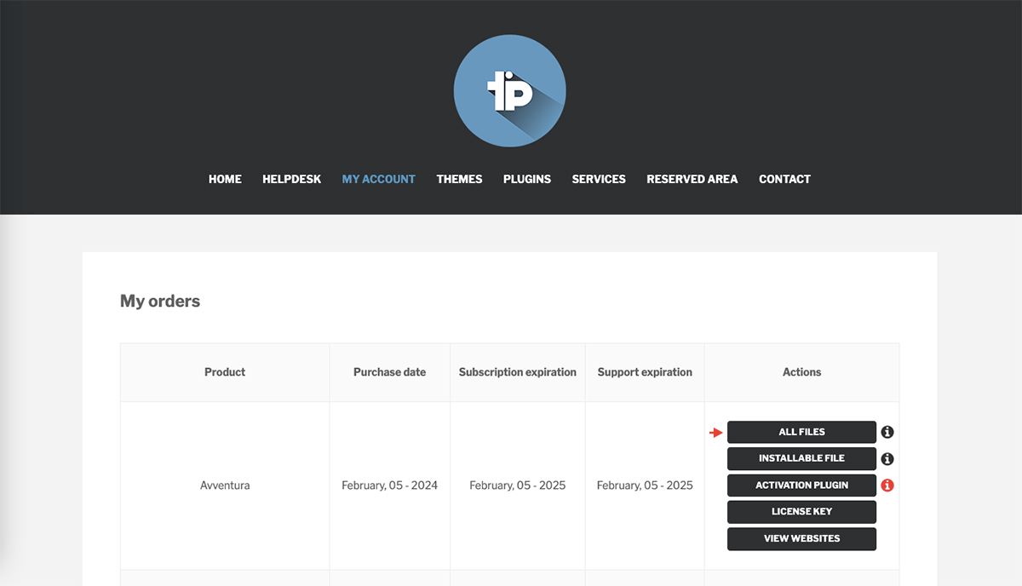1022x586 pixels.
Task: Click info icon beside Installable File button
Action: click(887, 459)
